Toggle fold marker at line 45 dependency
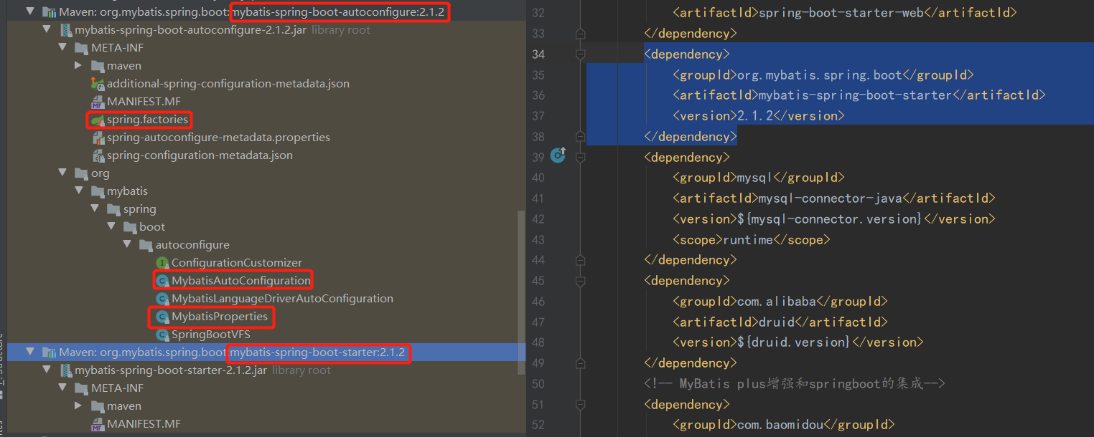 pyautogui.click(x=580, y=281)
